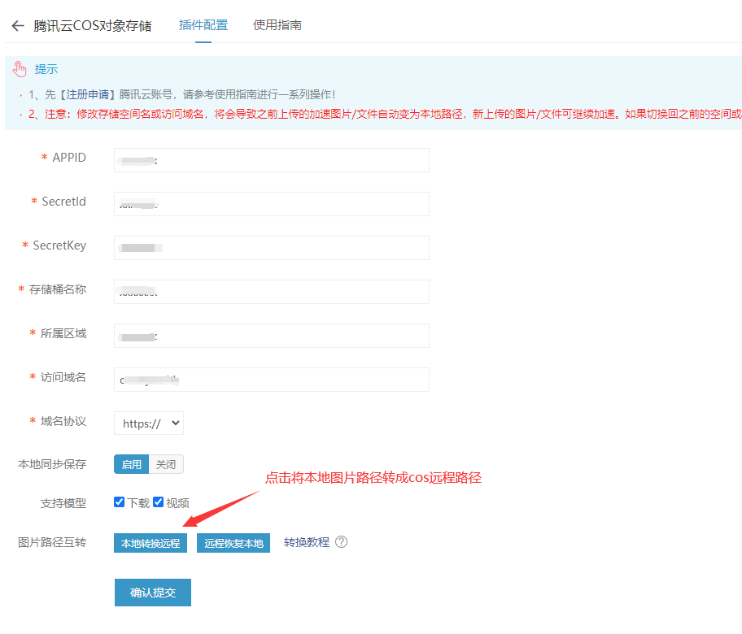742x634 pixels.
Task: Click into the SecretId field
Action: [272, 204]
